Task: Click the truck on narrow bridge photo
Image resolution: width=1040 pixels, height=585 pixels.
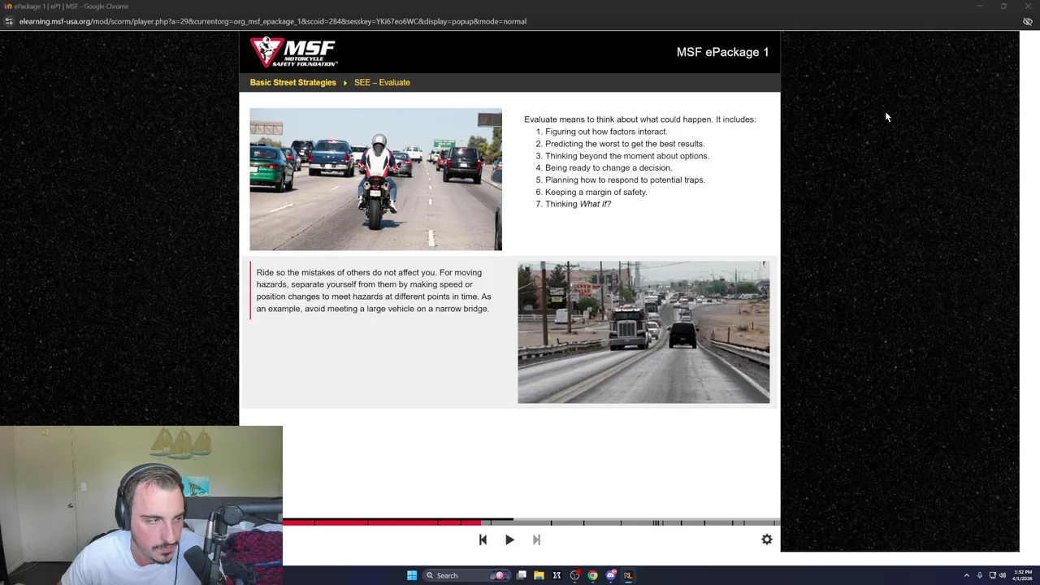Action: (643, 332)
